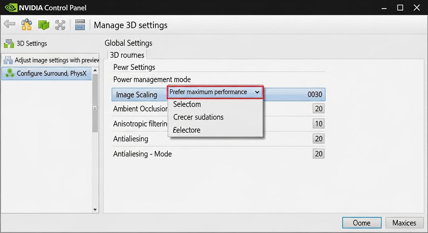Select Configure Surround, PhysX in sidebar
The width and height of the screenshot is (428, 233).
coord(51,73)
